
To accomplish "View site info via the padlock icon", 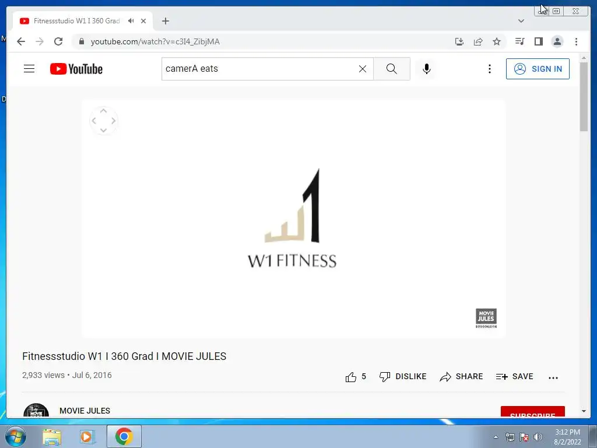I will coord(81,41).
